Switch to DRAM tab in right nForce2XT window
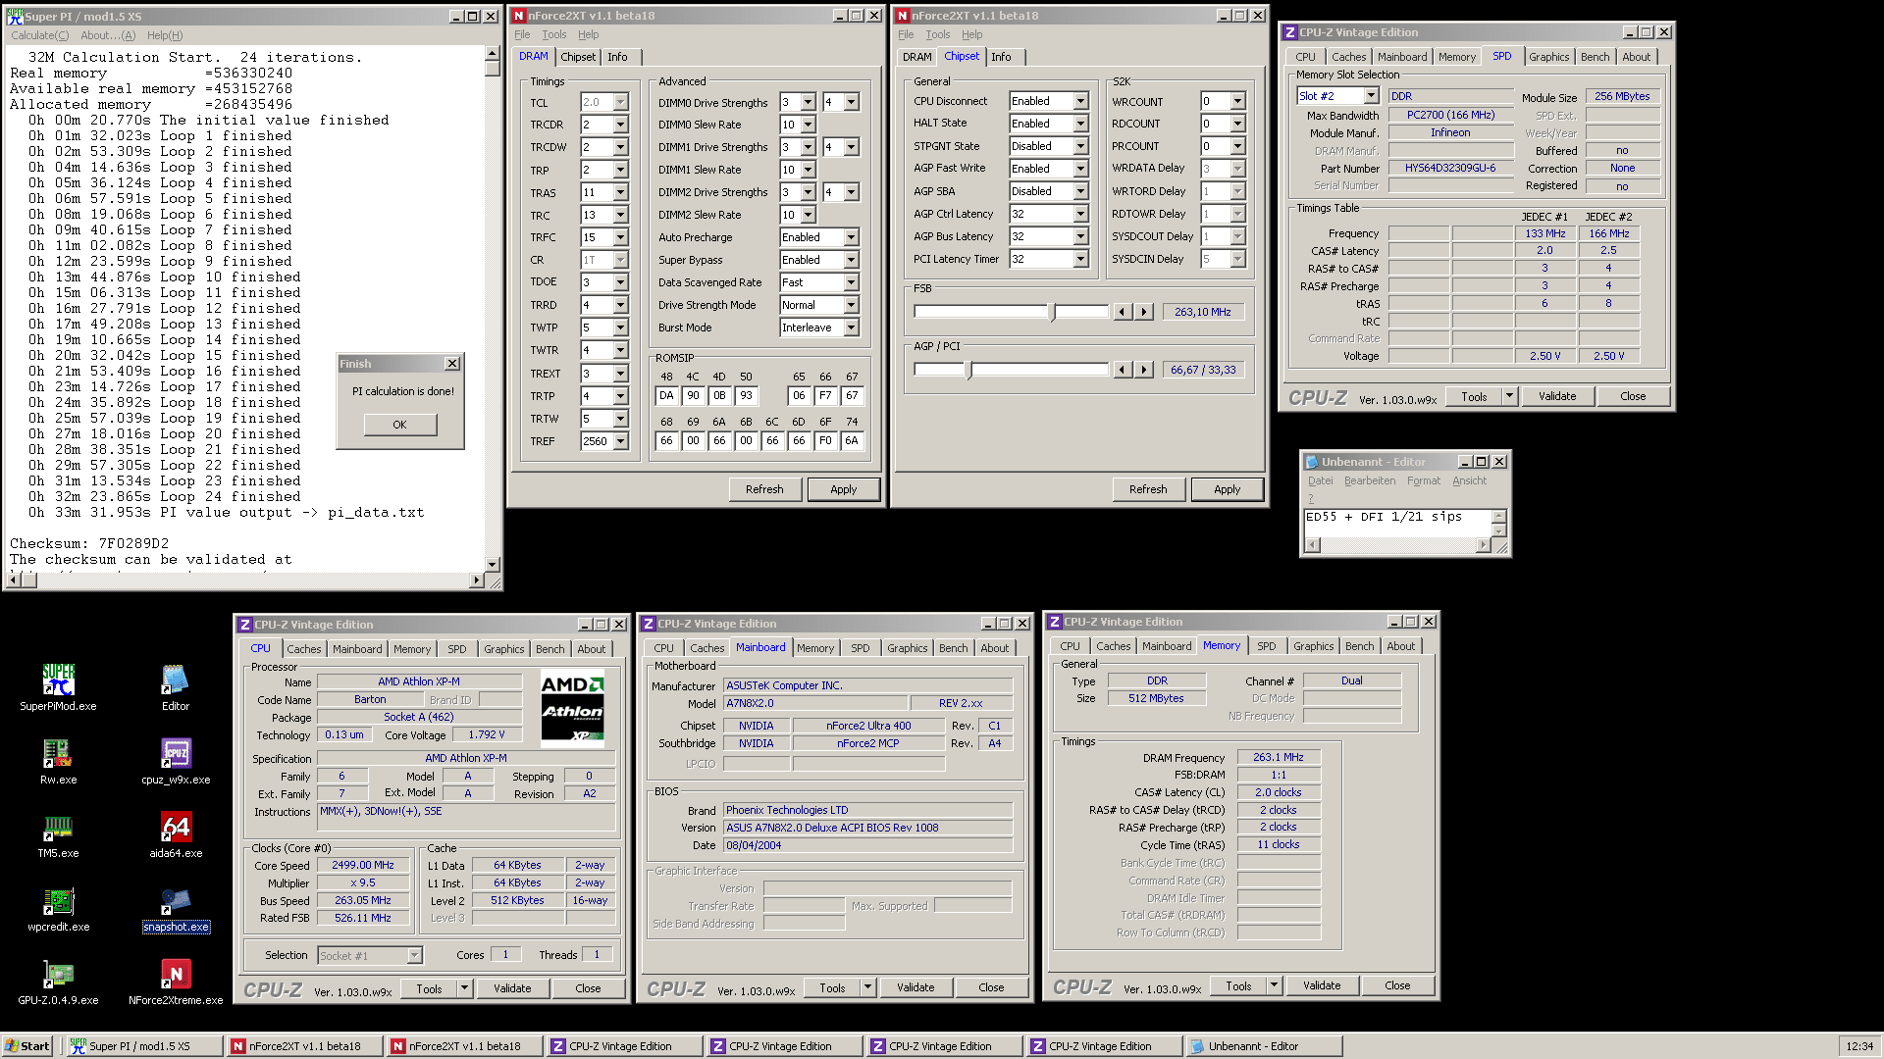 916,57
